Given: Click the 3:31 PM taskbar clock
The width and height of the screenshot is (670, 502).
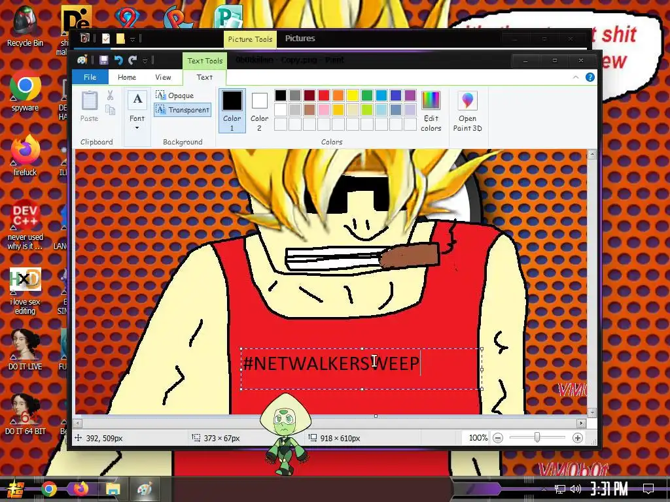Looking at the screenshot, I should [x=609, y=488].
